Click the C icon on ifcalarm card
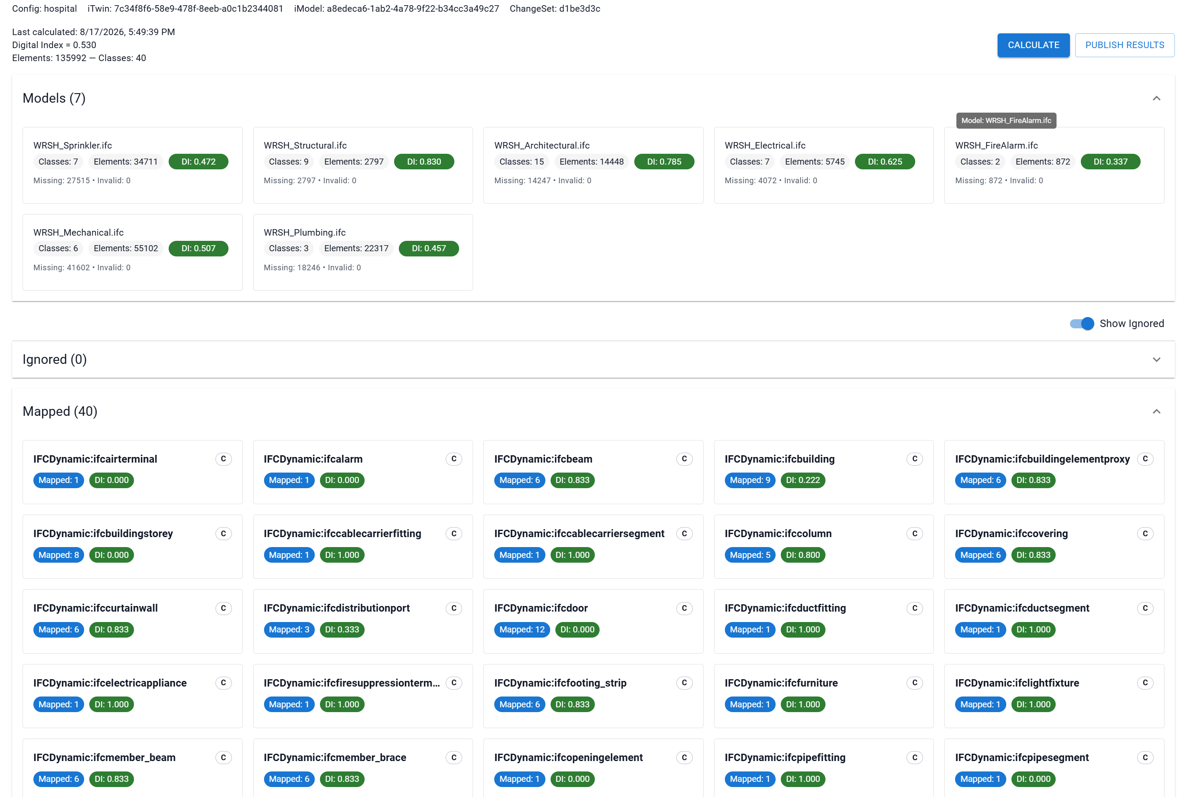The image size is (1184, 797). [x=453, y=458]
